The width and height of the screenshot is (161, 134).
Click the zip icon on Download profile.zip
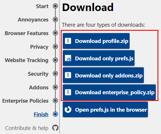[68, 41]
